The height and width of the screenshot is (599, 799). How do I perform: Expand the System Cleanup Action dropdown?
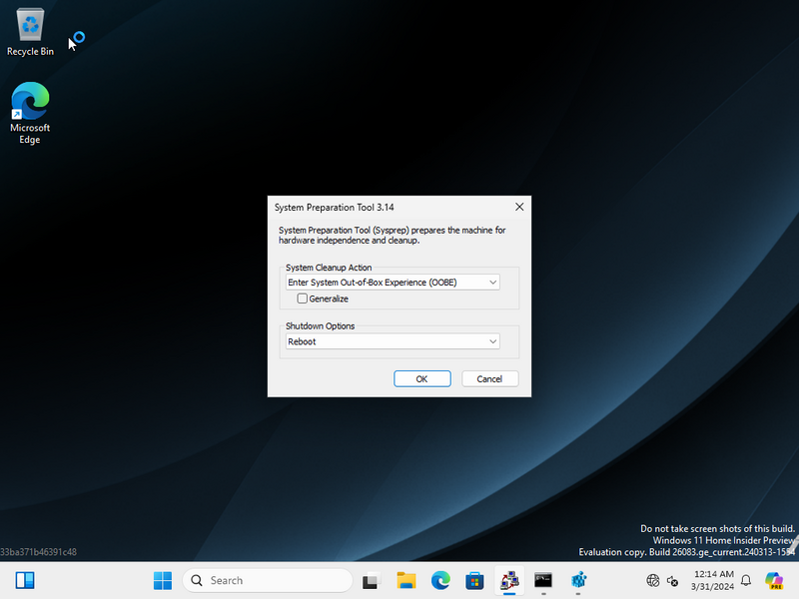392,283
